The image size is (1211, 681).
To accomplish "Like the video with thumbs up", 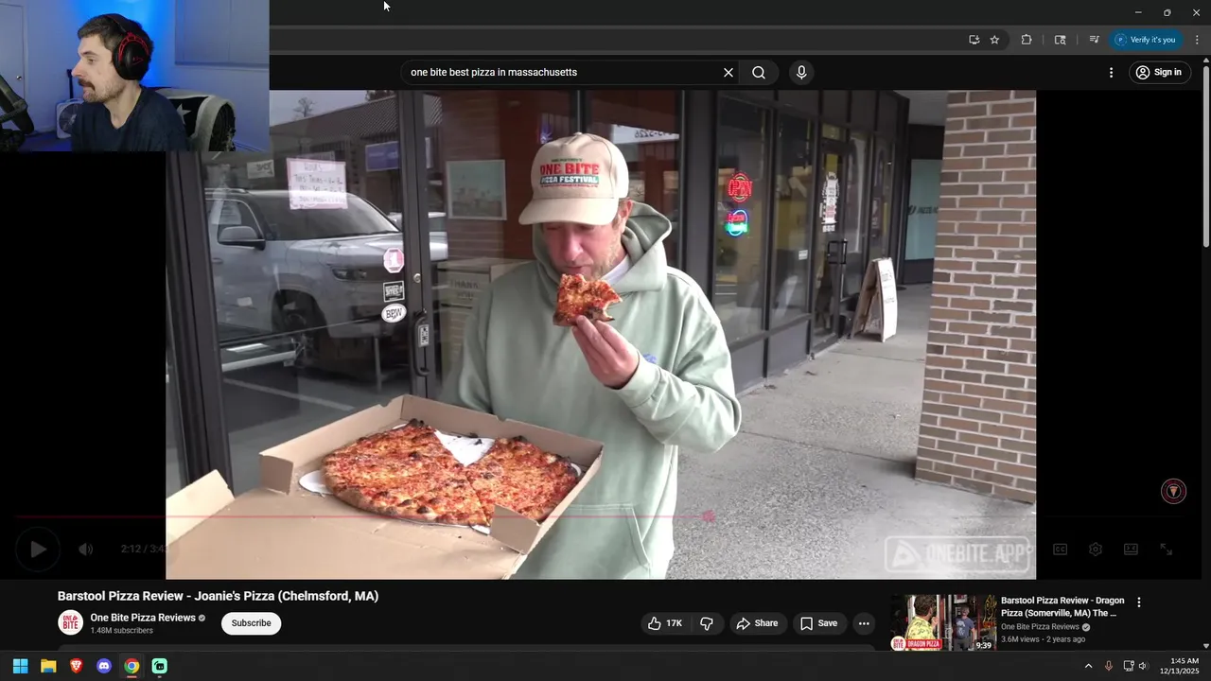I will pos(666,623).
